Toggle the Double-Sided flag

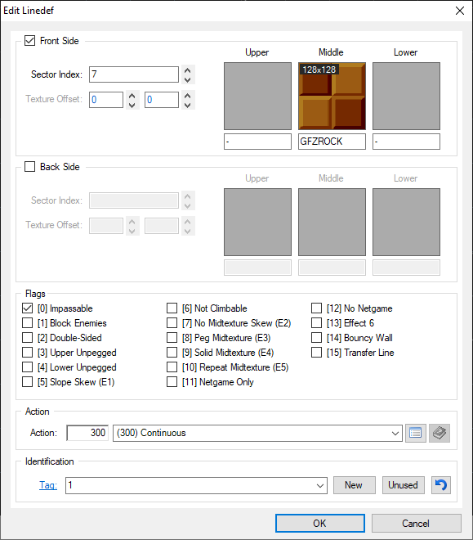coord(28,338)
